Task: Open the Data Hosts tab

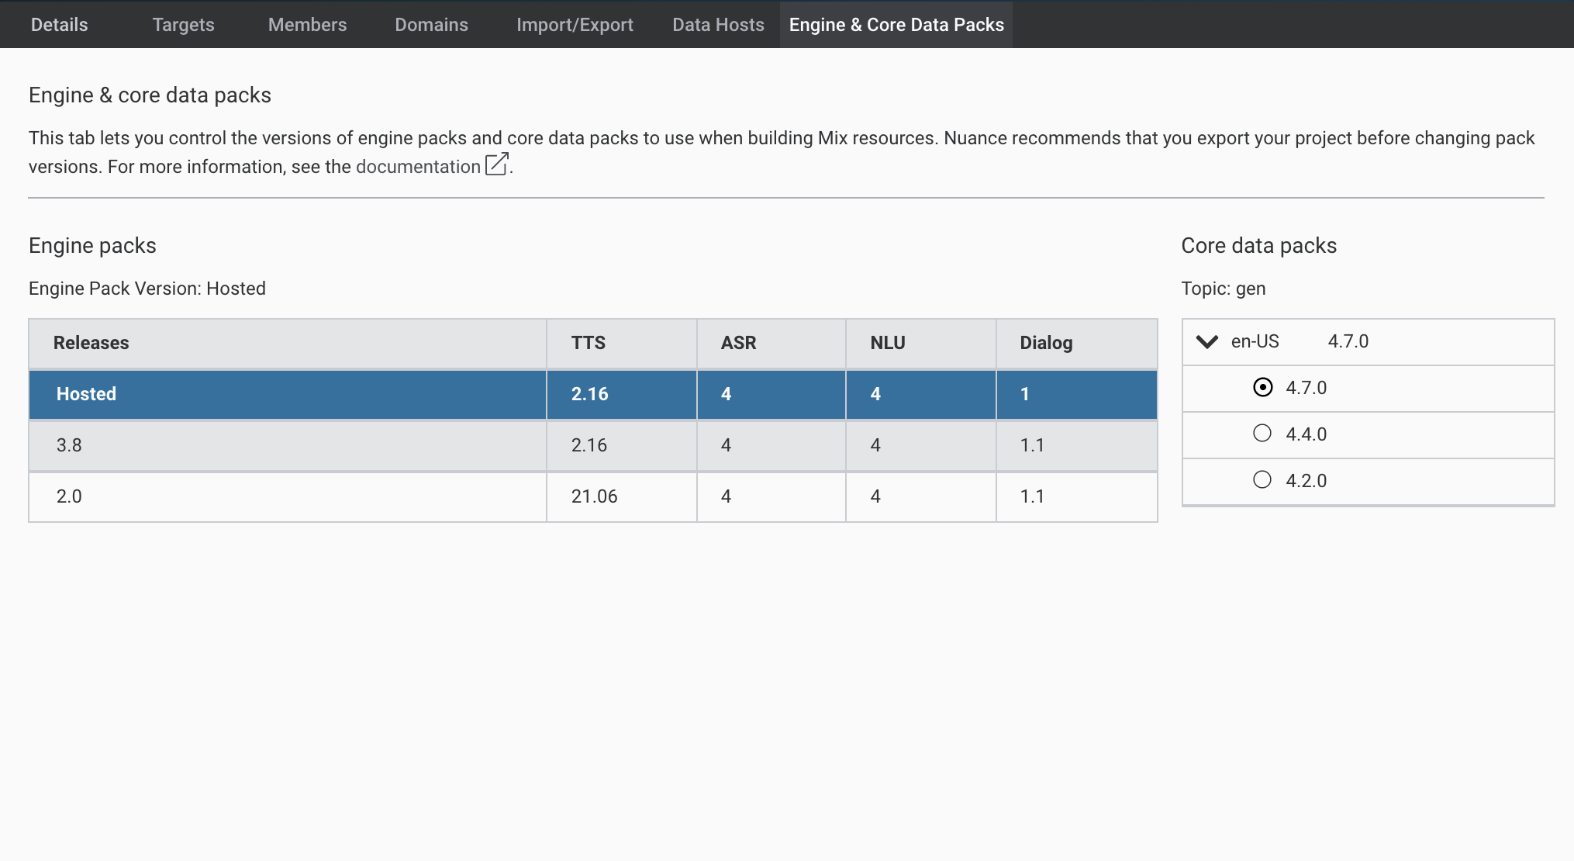Action: [718, 25]
